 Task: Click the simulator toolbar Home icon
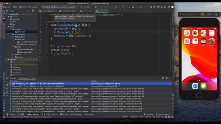(x=209, y=14)
